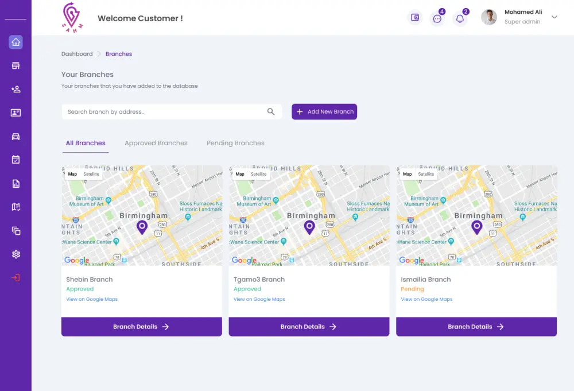Switch Shebin Branch map to Satellite view

[91, 174]
